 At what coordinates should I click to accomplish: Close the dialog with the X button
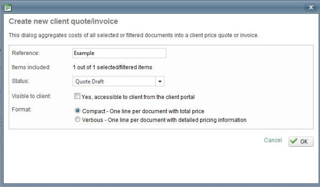click(311, 7)
